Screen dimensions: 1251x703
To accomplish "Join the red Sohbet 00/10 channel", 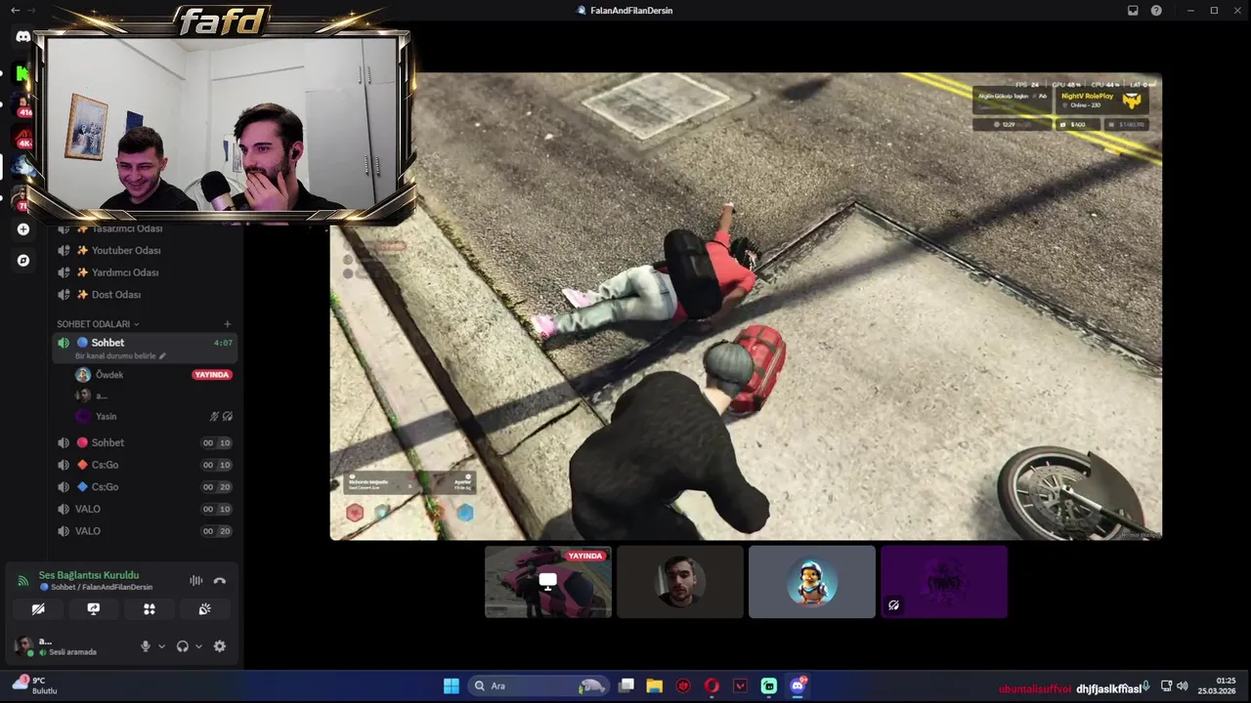I will (145, 442).
